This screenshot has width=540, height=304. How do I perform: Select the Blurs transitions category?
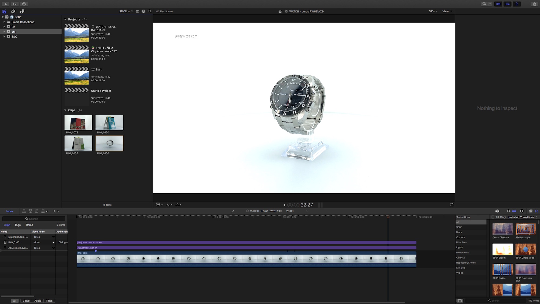pyautogui.click(x=471, y=232)
